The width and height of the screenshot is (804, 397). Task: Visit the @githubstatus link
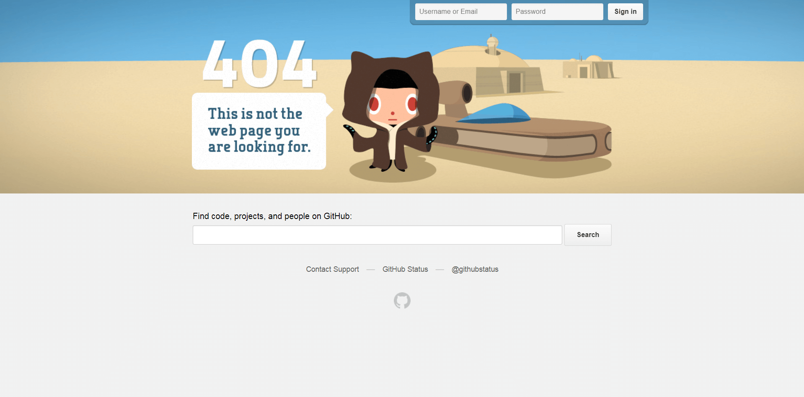475,269
